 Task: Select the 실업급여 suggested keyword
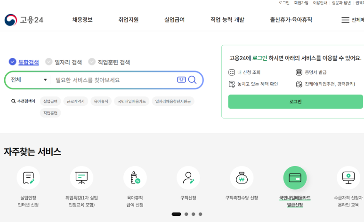(x=50, y=101)
